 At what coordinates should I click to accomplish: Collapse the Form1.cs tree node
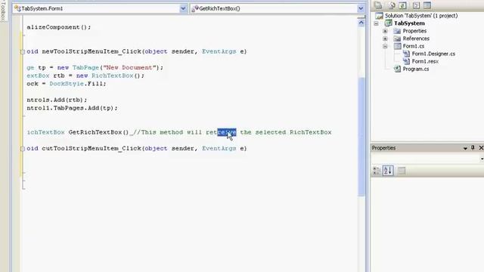[385, 46]
